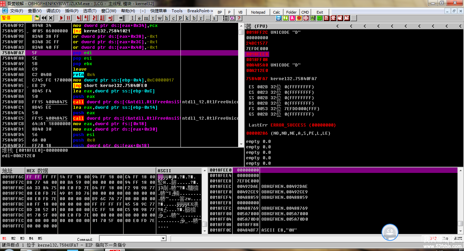Close the debugged program with the X icon
Screen dimensions: 464x251
pyautogui.click(x=51, y=18)
